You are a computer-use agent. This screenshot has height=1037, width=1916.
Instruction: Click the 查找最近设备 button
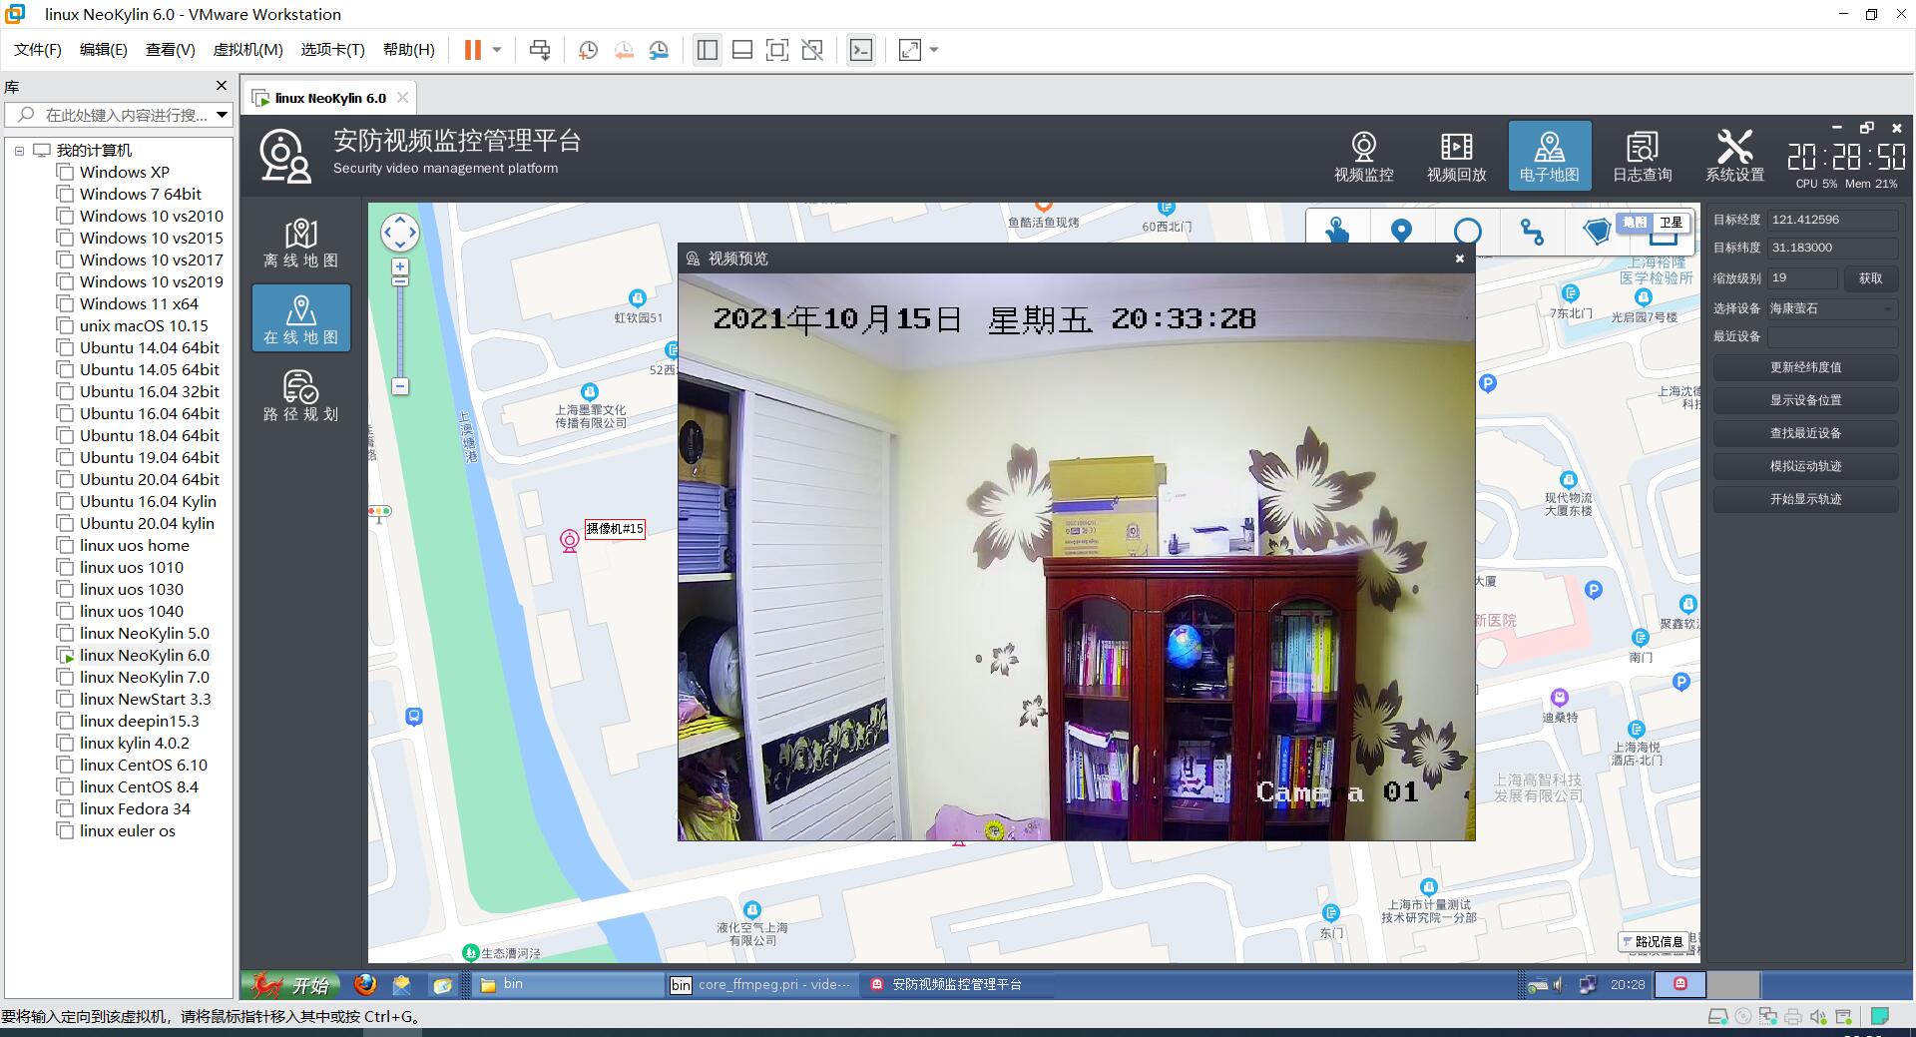[x=1805, y=433]
